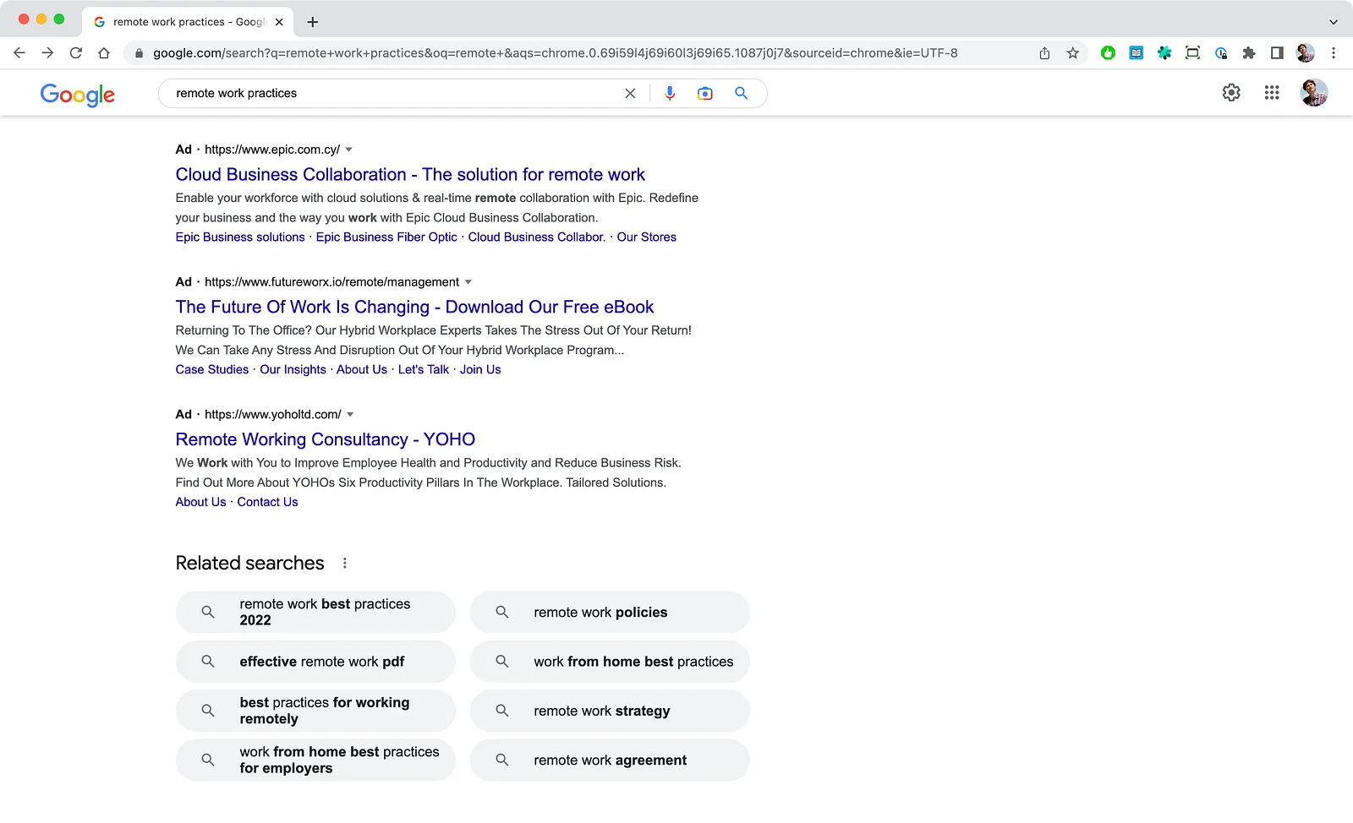Open the home page via house icon
Viewport: 1353px width, 823px height.
pyautogui.click(x=104, y=53)
